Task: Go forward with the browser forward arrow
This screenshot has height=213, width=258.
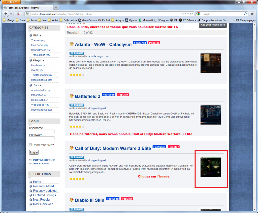Action: [11, 14]
